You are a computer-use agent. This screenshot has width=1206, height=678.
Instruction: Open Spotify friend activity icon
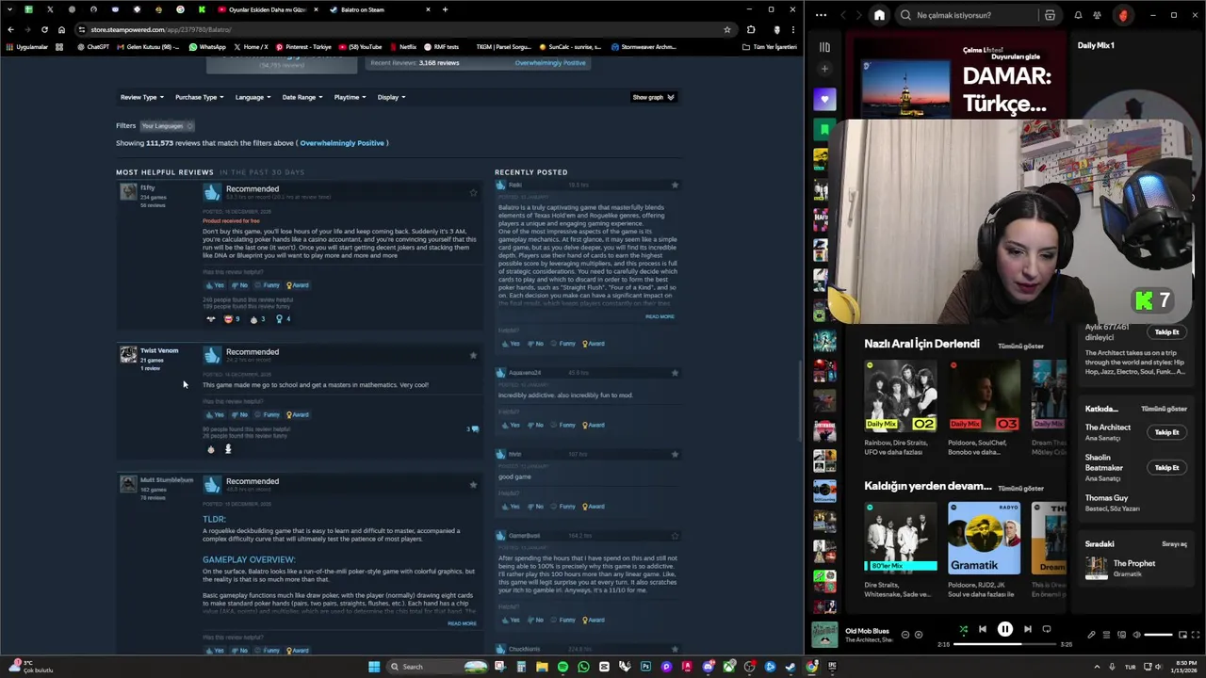[x=1097, y=15]
